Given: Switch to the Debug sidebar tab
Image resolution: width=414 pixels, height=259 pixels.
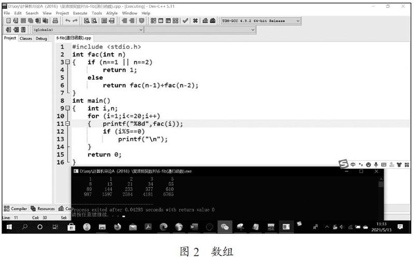Looking at the screenshot, I should point(41,38).
